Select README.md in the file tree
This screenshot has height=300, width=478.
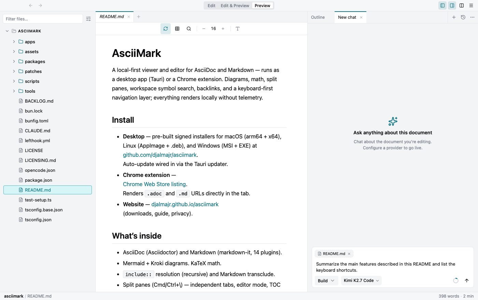(x=47, y=190)
